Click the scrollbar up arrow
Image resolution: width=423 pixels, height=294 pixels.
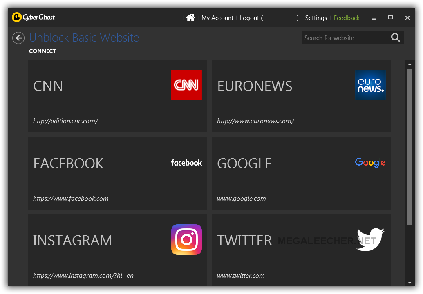coord(410,64)
